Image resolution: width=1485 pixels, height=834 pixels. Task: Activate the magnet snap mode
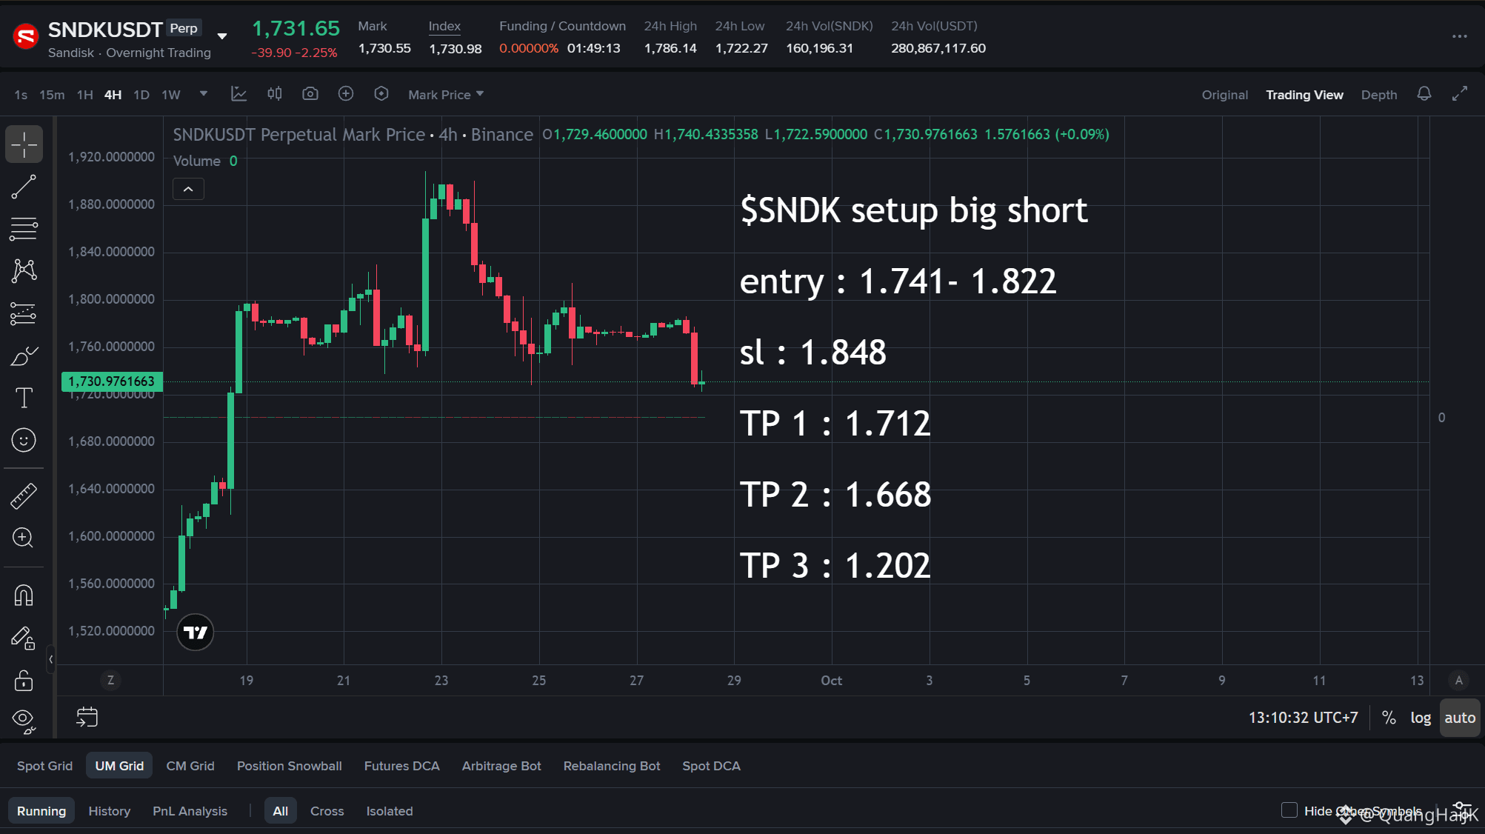click(24, 596)
